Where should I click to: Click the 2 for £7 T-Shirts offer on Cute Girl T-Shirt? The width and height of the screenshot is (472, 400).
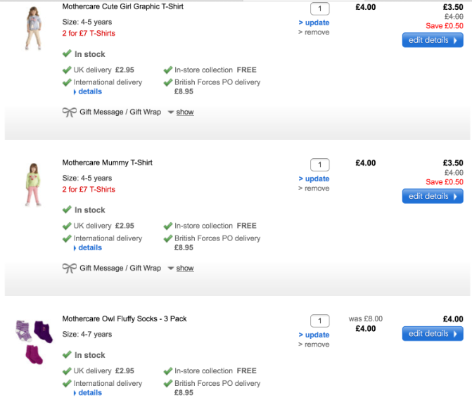pyautogui.click(x=89, y=33)
